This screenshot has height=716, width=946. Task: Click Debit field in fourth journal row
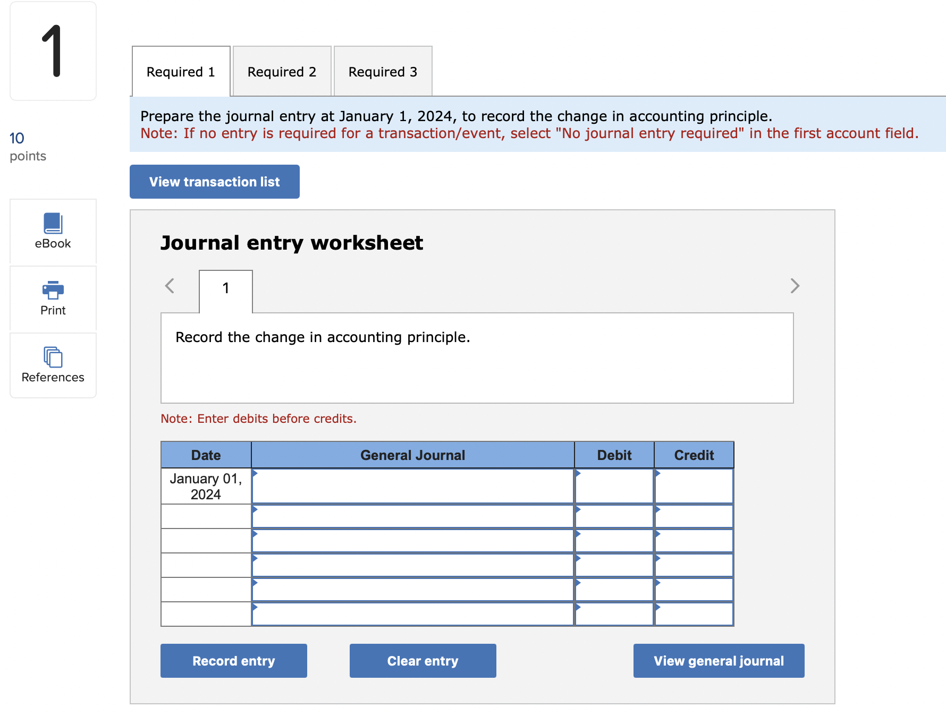point(614,565)
